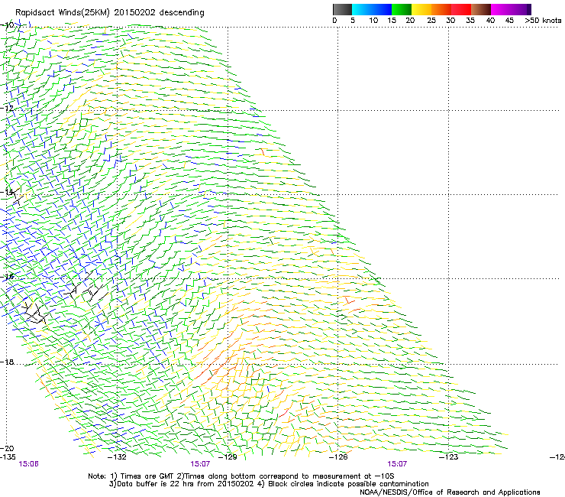
Task: Click the 'Rapidscat Winds(25KM) 20150202 descending' title
Action: tap(110, 13)
